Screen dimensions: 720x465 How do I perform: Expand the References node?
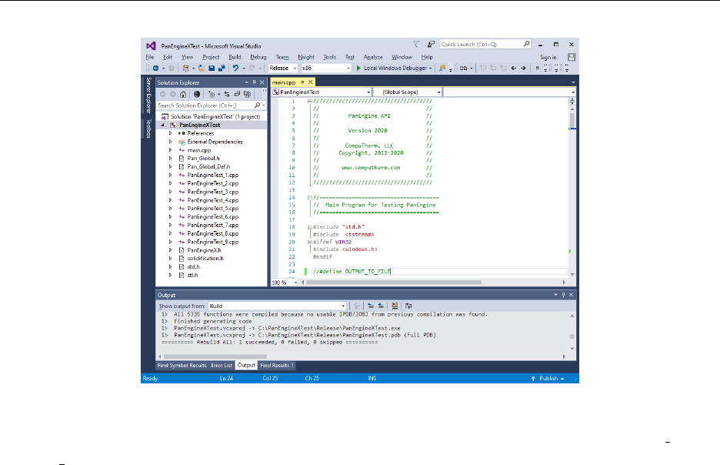170,133
